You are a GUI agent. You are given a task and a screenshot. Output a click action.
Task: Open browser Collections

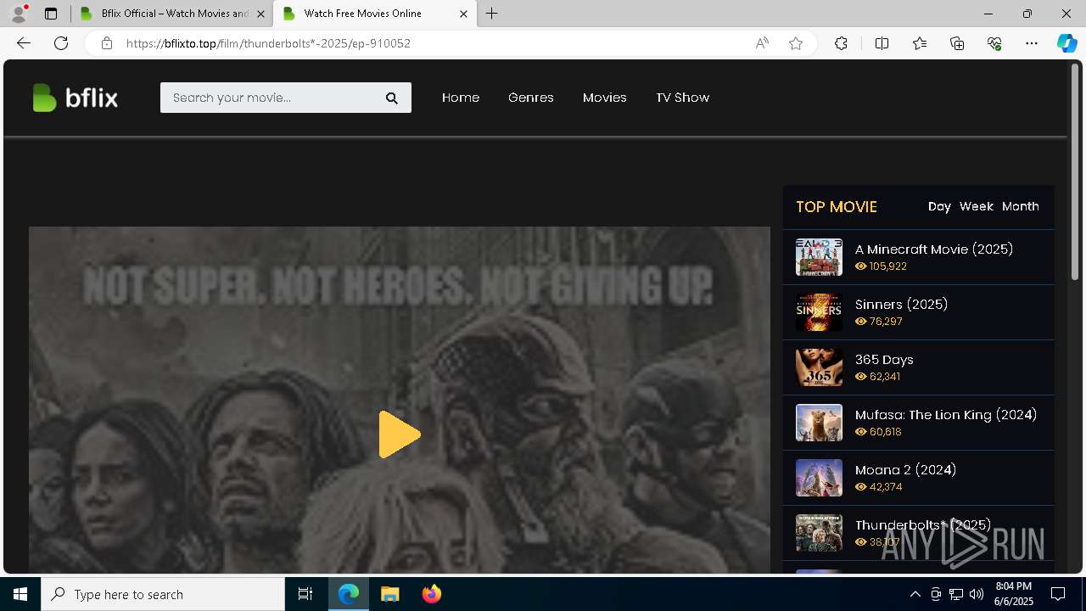[x=957, y=43]
